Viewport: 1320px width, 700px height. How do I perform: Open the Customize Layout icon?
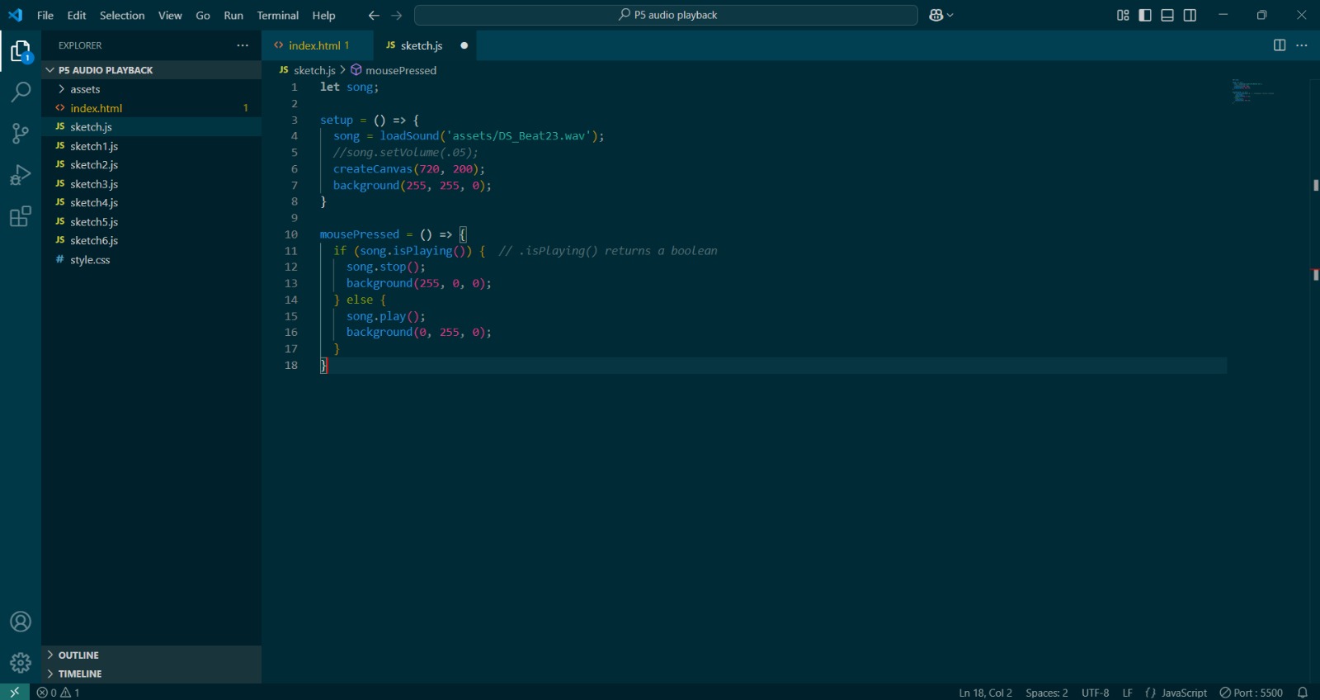[1123, 15]
